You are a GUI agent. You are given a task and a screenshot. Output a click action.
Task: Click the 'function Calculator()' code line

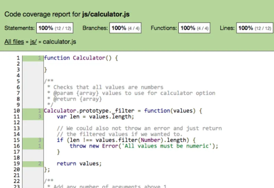(x=81, y=58)
